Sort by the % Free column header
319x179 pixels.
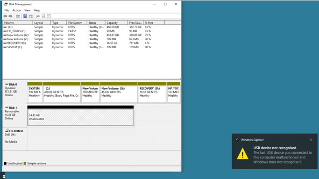click(x=154, y=23)
